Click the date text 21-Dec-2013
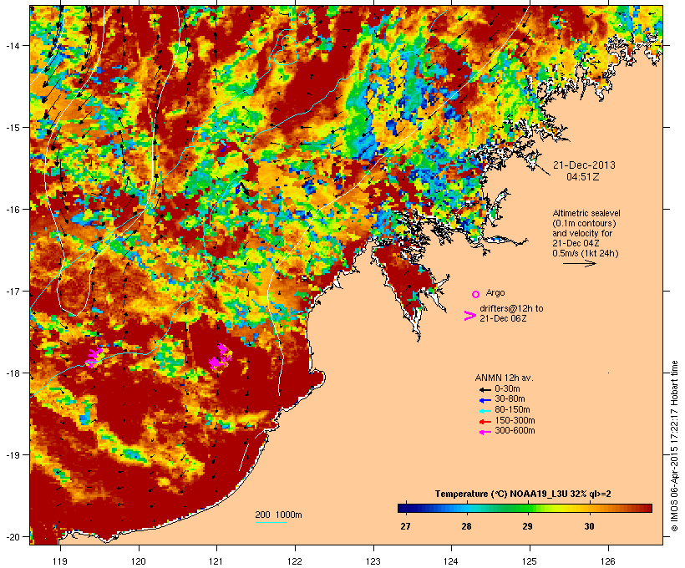The height and width of the screenshot is (568, 685). coord(584,165)
